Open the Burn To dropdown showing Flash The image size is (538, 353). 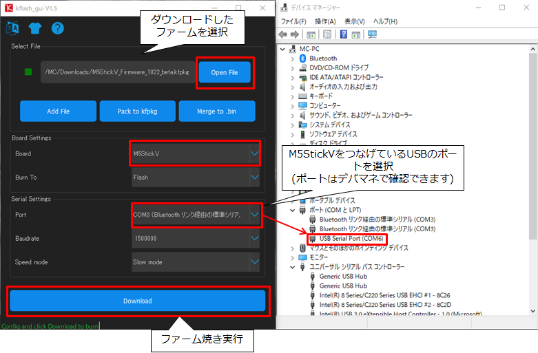pos(196,177)
